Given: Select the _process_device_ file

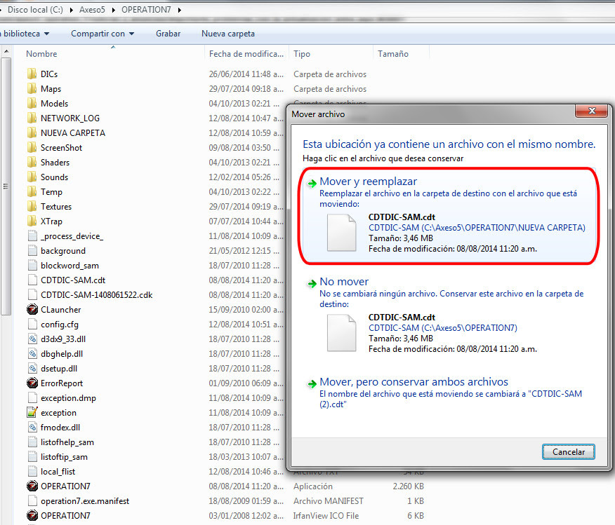Looking at the screenshot, I should click(x=72, y=236).
